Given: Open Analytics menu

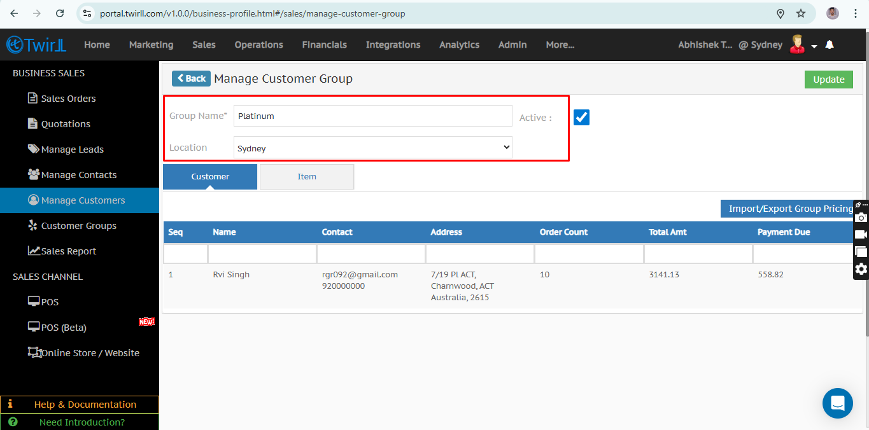Looking at the screenshot, I should [459, 45].
